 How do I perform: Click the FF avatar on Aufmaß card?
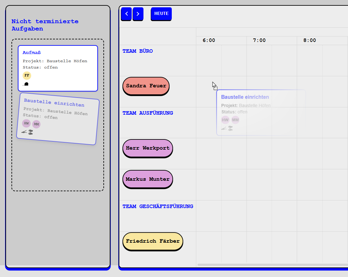pyautogui.click(x=27, y=76)
